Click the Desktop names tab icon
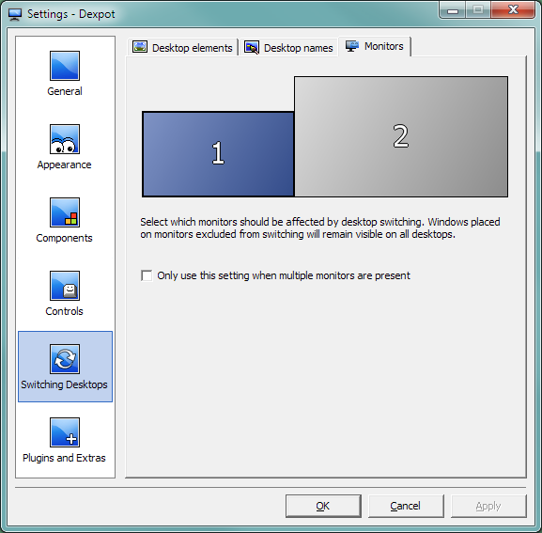Viewport: 542px width, 533px height. pyautogui.click(x=252, y=47)
